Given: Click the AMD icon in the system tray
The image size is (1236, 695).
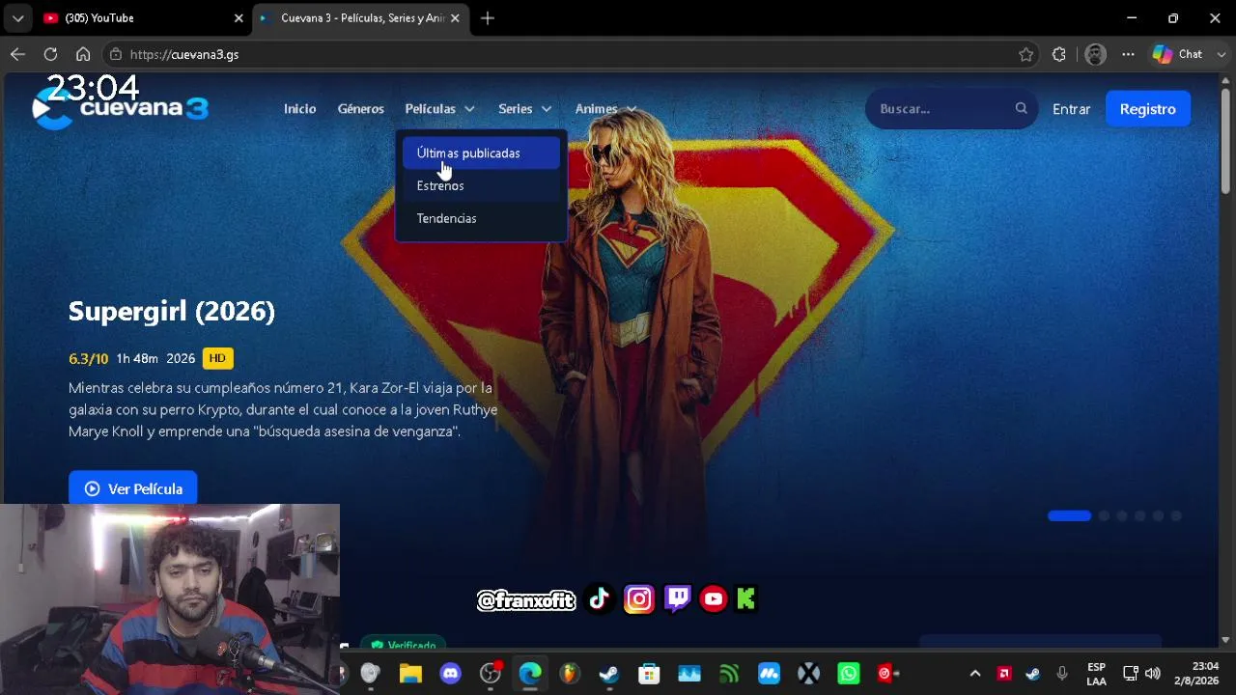Looking at the screenshot, I should (1004, 674).
